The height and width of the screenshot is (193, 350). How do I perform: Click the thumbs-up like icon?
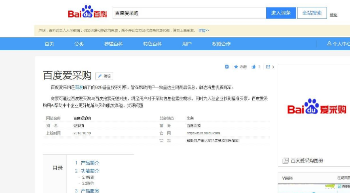254,67
